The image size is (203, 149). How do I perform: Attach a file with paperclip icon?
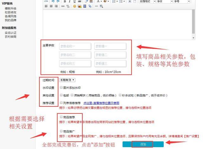(90, 6)
